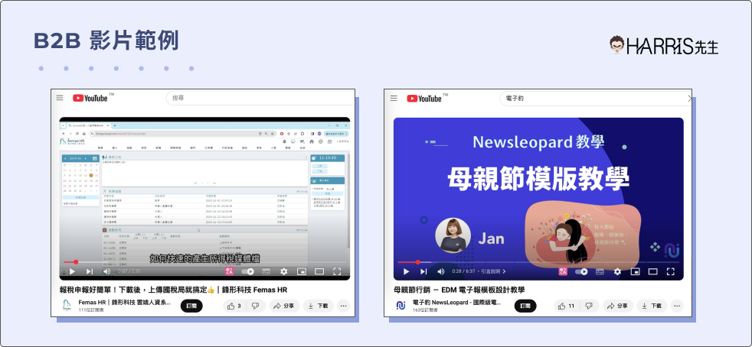Image resolution: width=752 pixels, height=347 pixels.
Task: Play the Femas HR video
Action: tap(73, 271)
